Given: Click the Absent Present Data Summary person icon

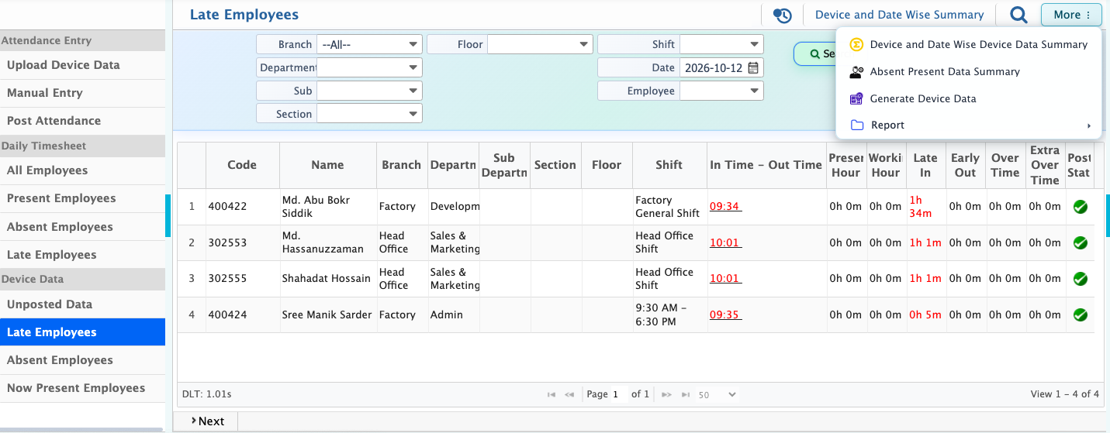Looking at the screenshot, I should (x=856, y=71).
